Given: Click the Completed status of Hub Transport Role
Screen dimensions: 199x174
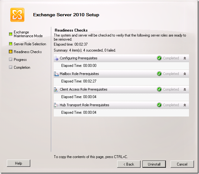Looking at the screenshot, I should click(171, 105).
